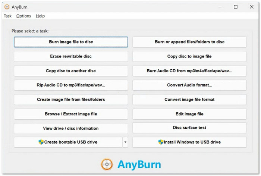Screen dimensions: 261x176
Task: Choose Copy disc to image file
Action: [189, 56]
